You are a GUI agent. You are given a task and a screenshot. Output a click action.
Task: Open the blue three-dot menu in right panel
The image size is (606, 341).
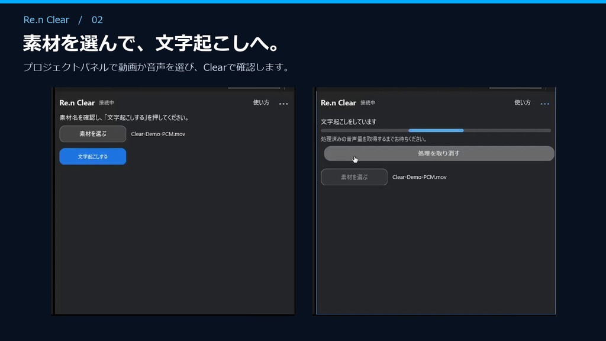click(x=544, y=104)
